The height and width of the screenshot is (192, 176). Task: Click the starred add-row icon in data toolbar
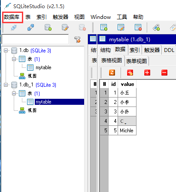click(x=130, y=73)
